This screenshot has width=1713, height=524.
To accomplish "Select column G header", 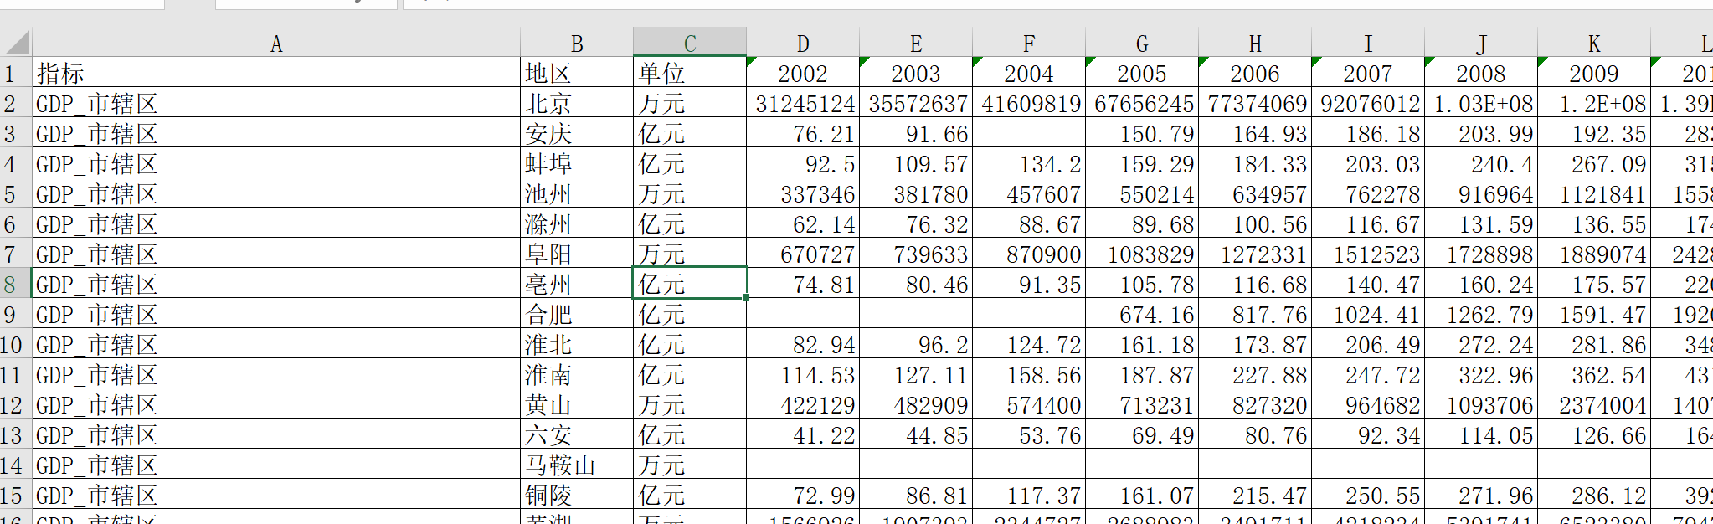I will coord(1142,43).
